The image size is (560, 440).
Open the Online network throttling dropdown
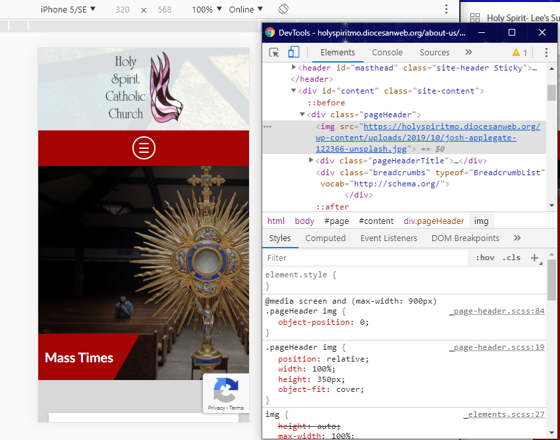246,9
